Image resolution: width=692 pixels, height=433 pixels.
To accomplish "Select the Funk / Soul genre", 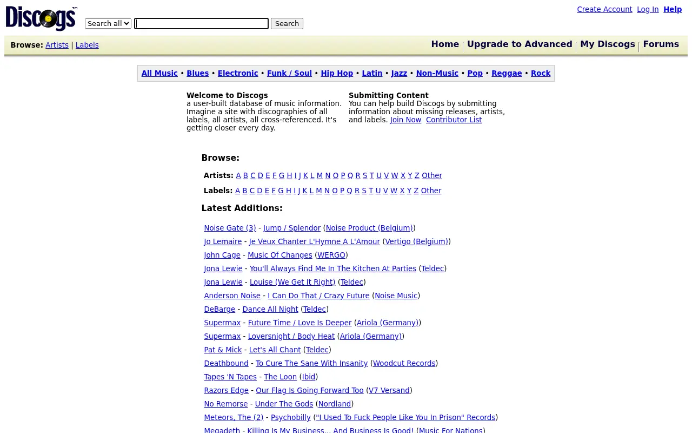I will click(289, 73).
